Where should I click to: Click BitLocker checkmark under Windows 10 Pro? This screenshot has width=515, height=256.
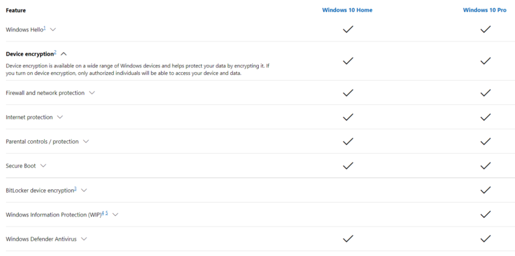pyautogui.click(x=485, y=190)
